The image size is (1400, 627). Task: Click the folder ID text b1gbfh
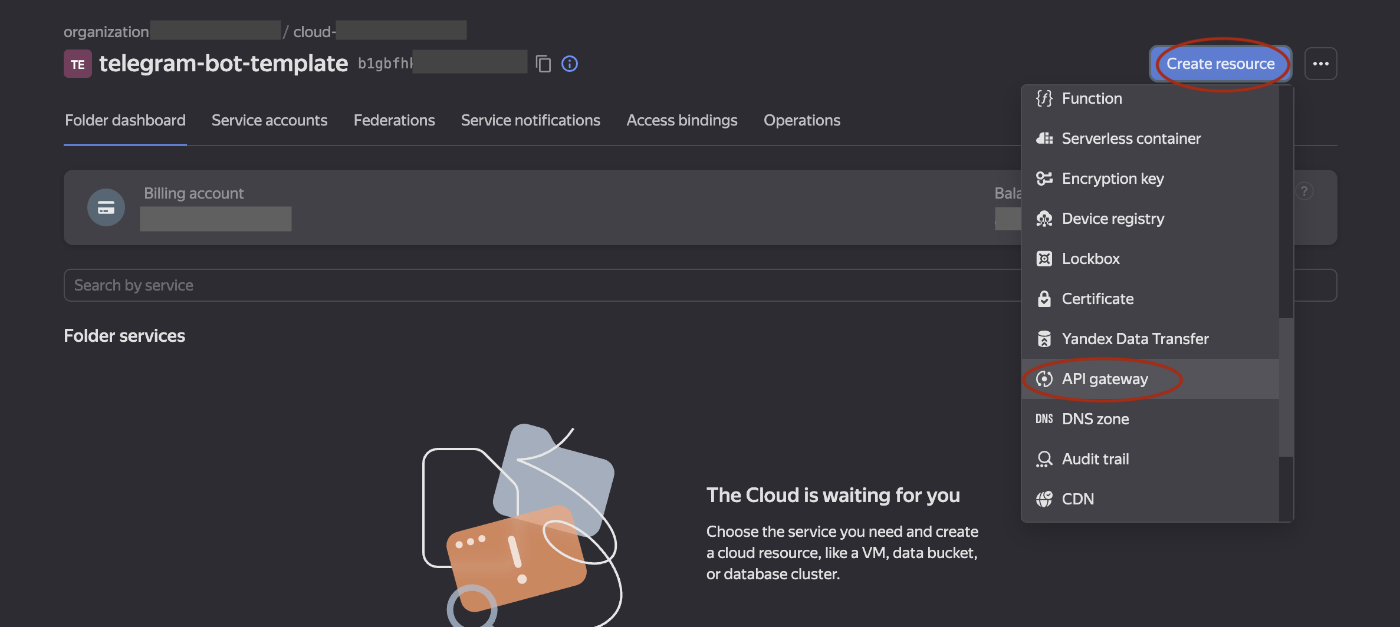click(385, 64)
